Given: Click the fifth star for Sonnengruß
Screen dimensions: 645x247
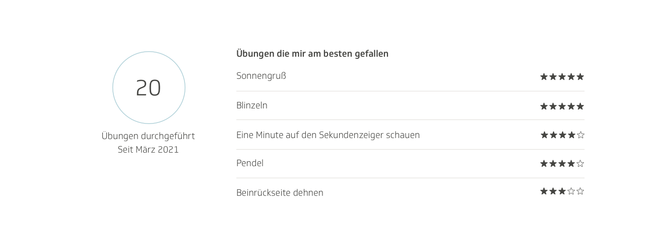Looking at the screenshot, I should pos(580,77).
